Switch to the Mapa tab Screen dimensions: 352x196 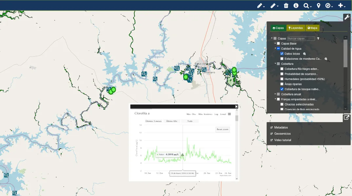coord(312,28)
